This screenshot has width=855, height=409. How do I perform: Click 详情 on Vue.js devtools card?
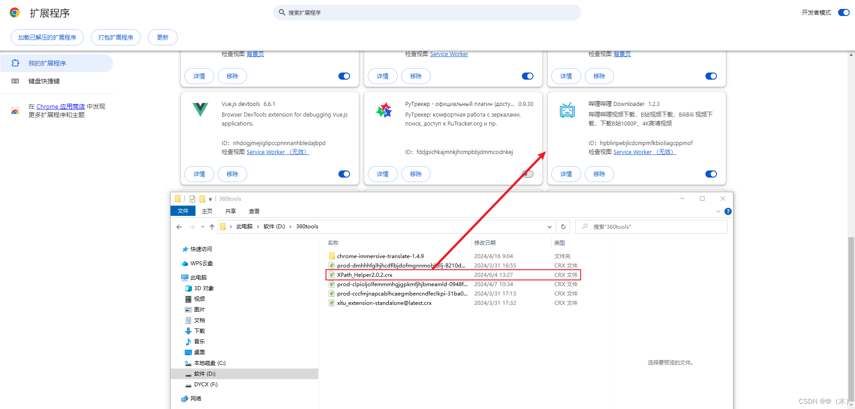199,174
